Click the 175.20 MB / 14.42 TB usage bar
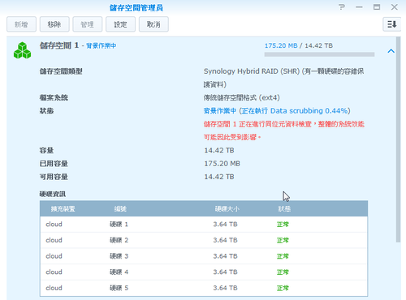406x300 pixels. (x=319, y=54)
